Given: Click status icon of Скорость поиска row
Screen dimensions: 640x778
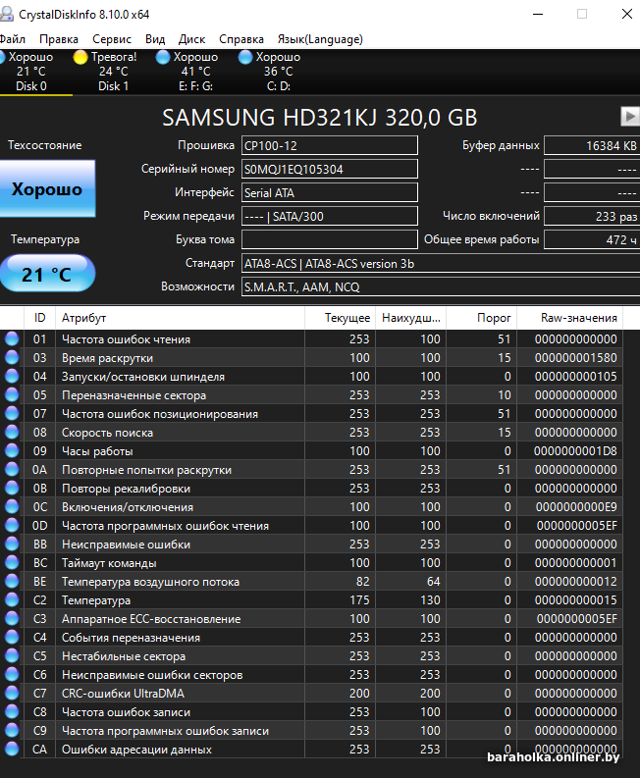Looking at the screenshot, I should point(12,432).
